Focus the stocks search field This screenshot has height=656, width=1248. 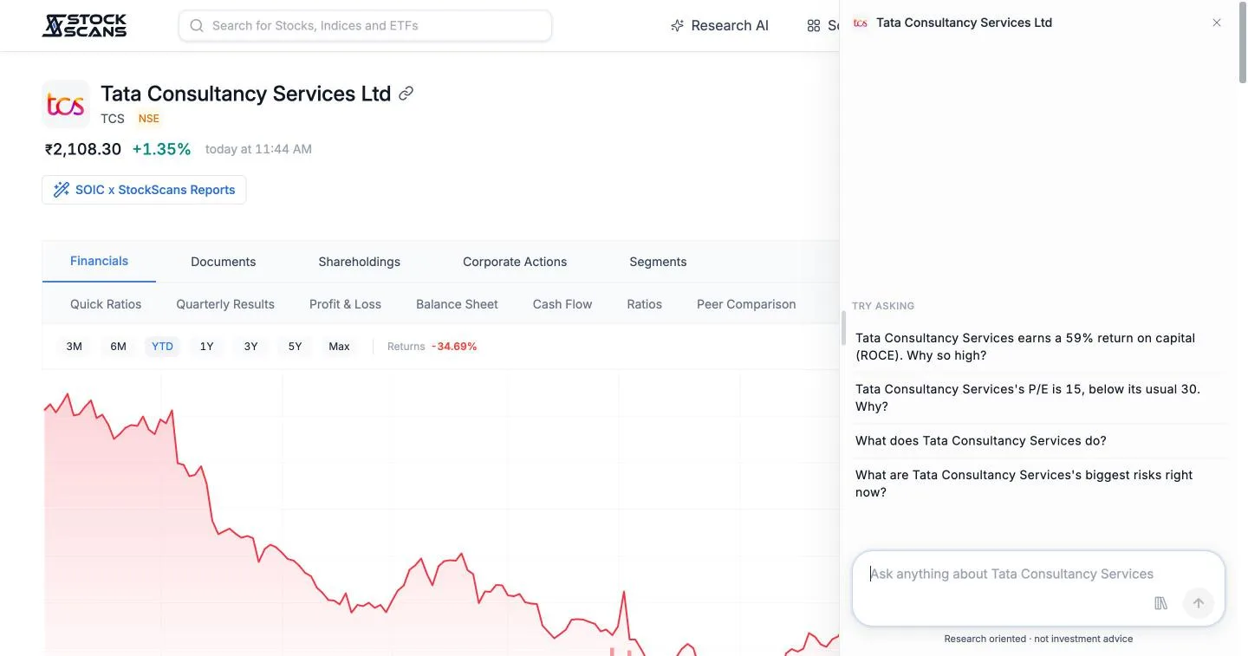365,26
